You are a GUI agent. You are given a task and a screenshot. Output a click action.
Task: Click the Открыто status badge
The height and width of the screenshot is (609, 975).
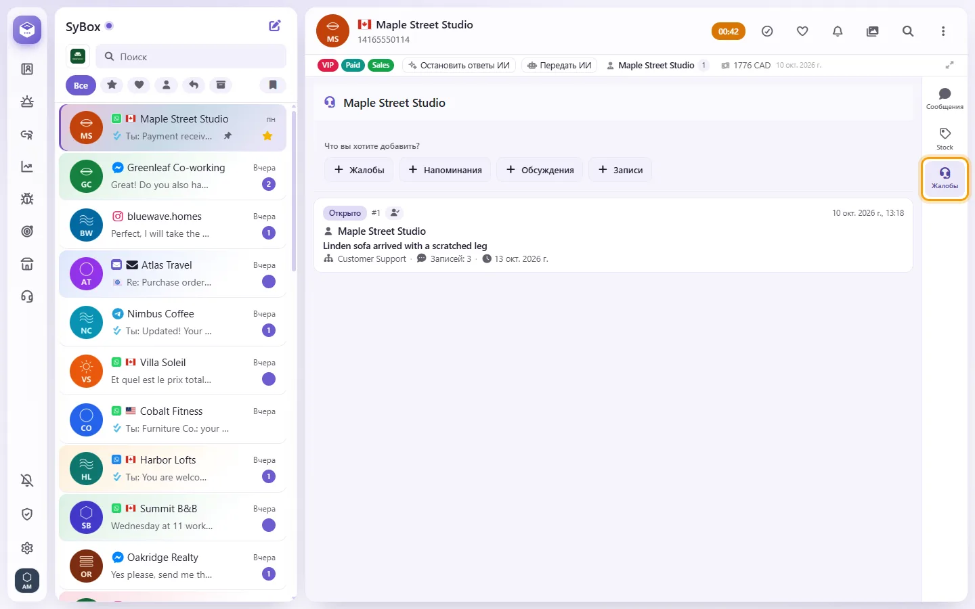[x=345, y=213]
